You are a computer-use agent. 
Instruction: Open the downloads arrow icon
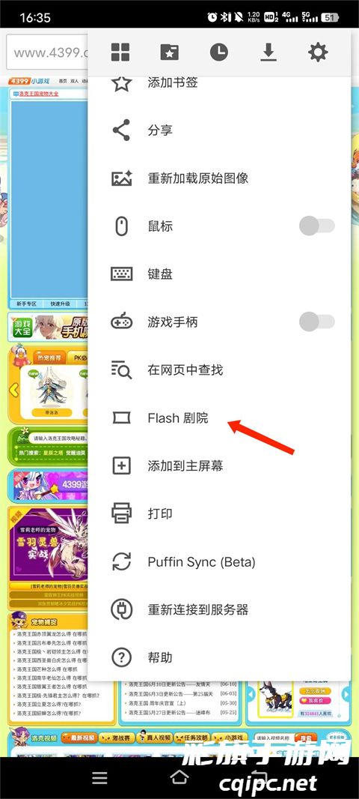[269, 52]
